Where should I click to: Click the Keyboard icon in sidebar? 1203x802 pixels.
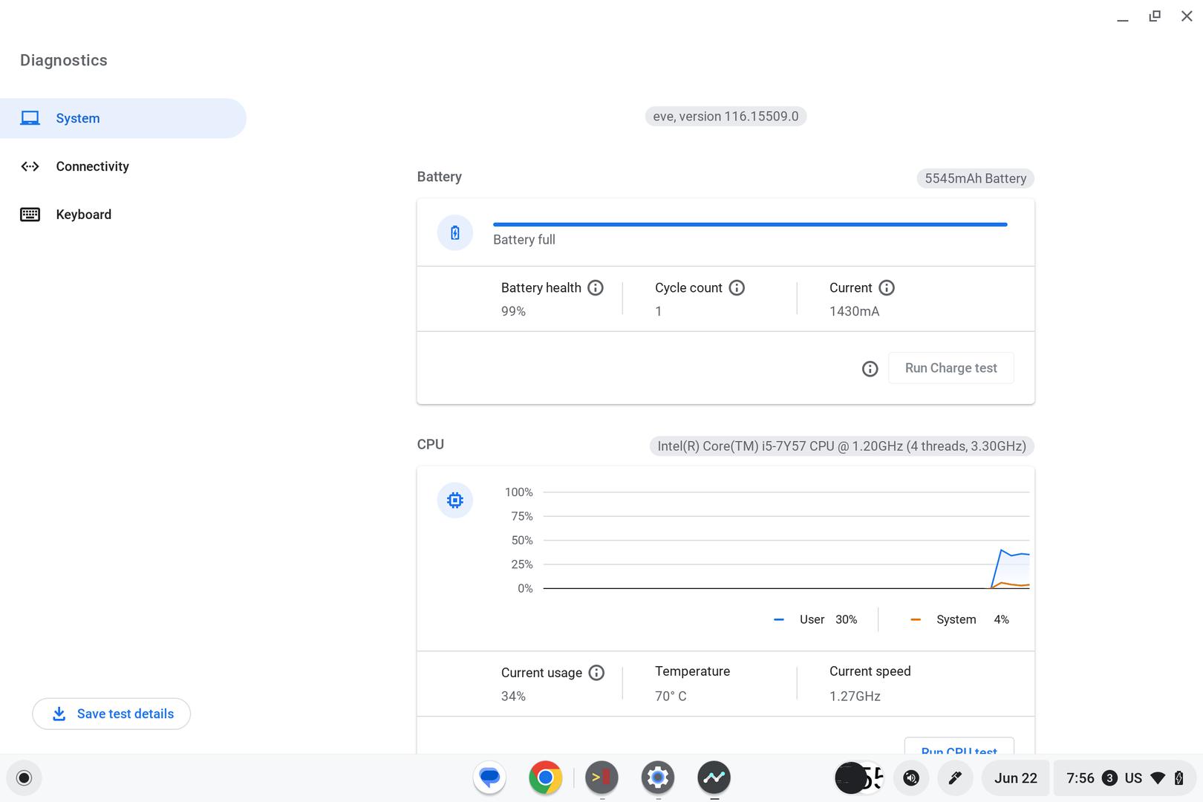(x=30, y=215)
